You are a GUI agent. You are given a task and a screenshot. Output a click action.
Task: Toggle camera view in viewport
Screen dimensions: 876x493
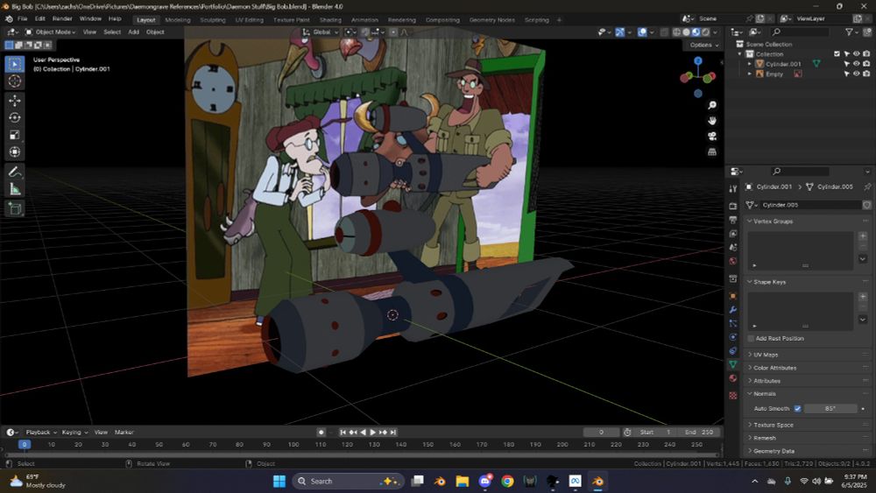point(712,136)
